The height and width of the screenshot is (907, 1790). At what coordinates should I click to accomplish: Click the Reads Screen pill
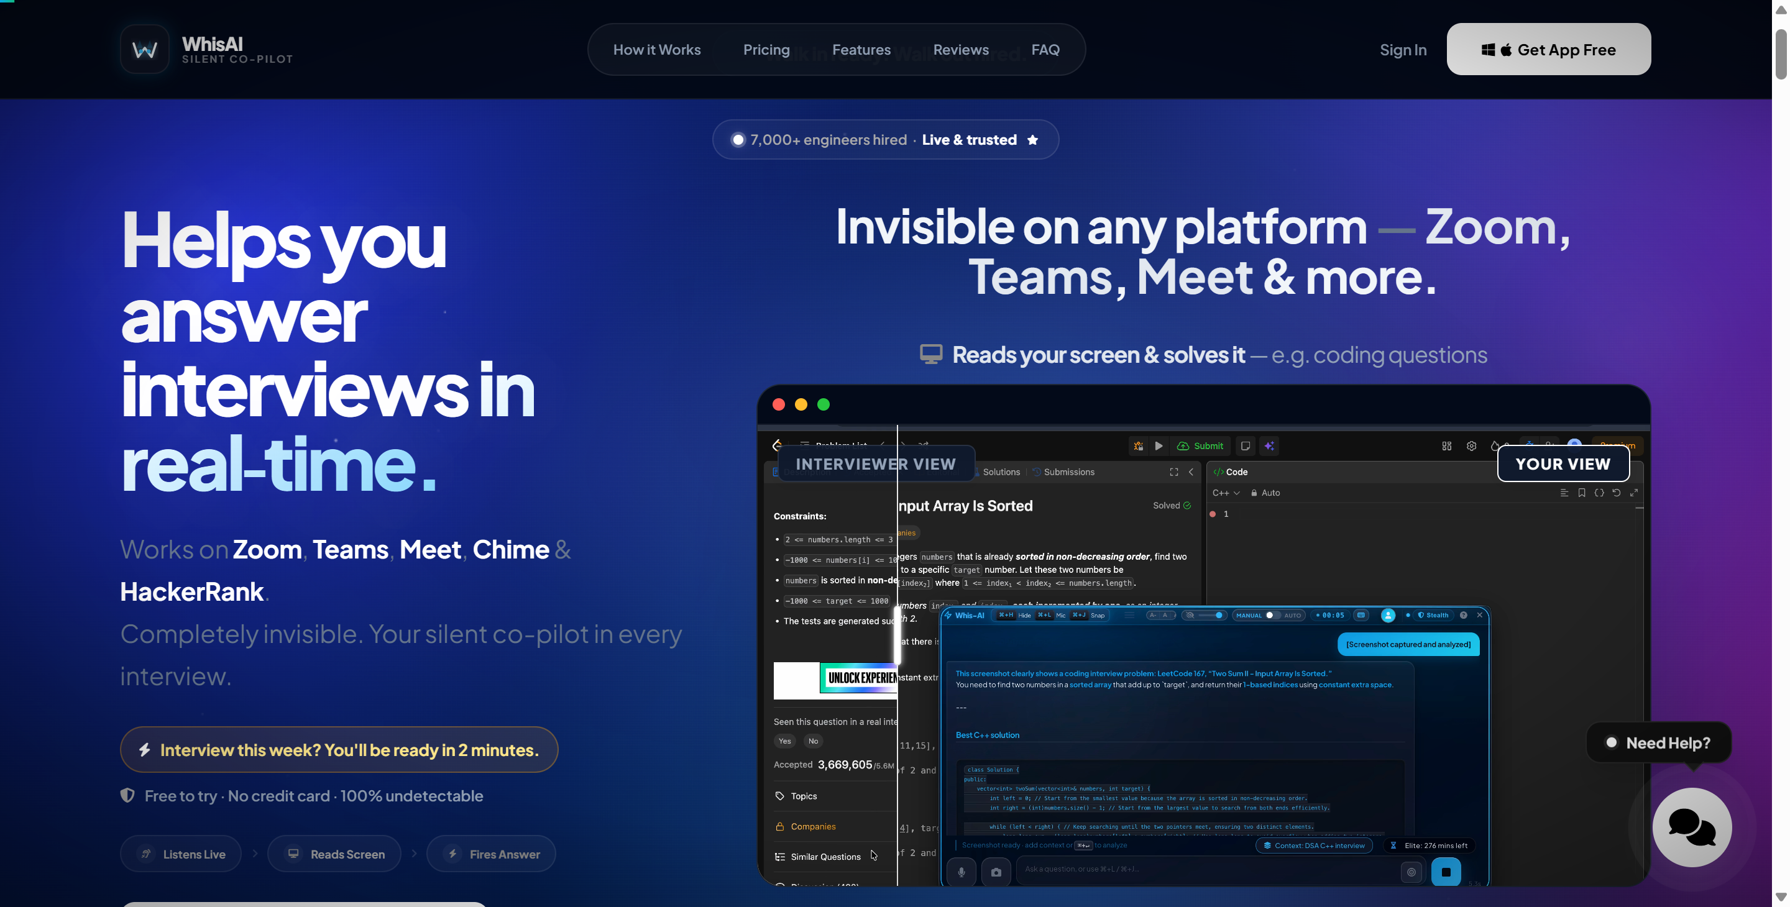(334, 854)
